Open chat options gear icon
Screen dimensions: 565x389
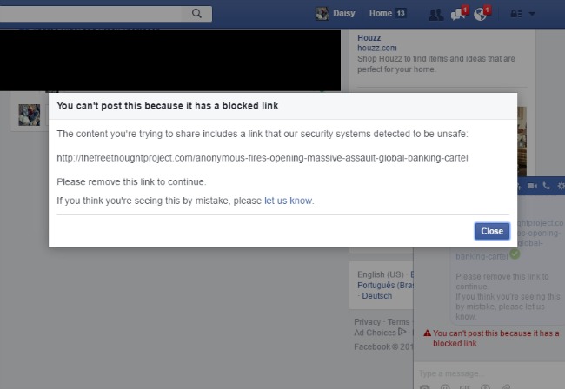(561, 186)
